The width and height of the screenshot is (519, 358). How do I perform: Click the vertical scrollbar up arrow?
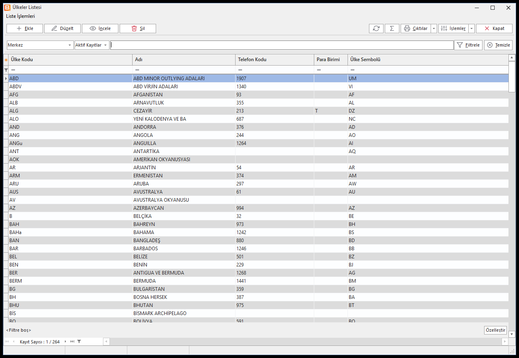coord(512,58)
